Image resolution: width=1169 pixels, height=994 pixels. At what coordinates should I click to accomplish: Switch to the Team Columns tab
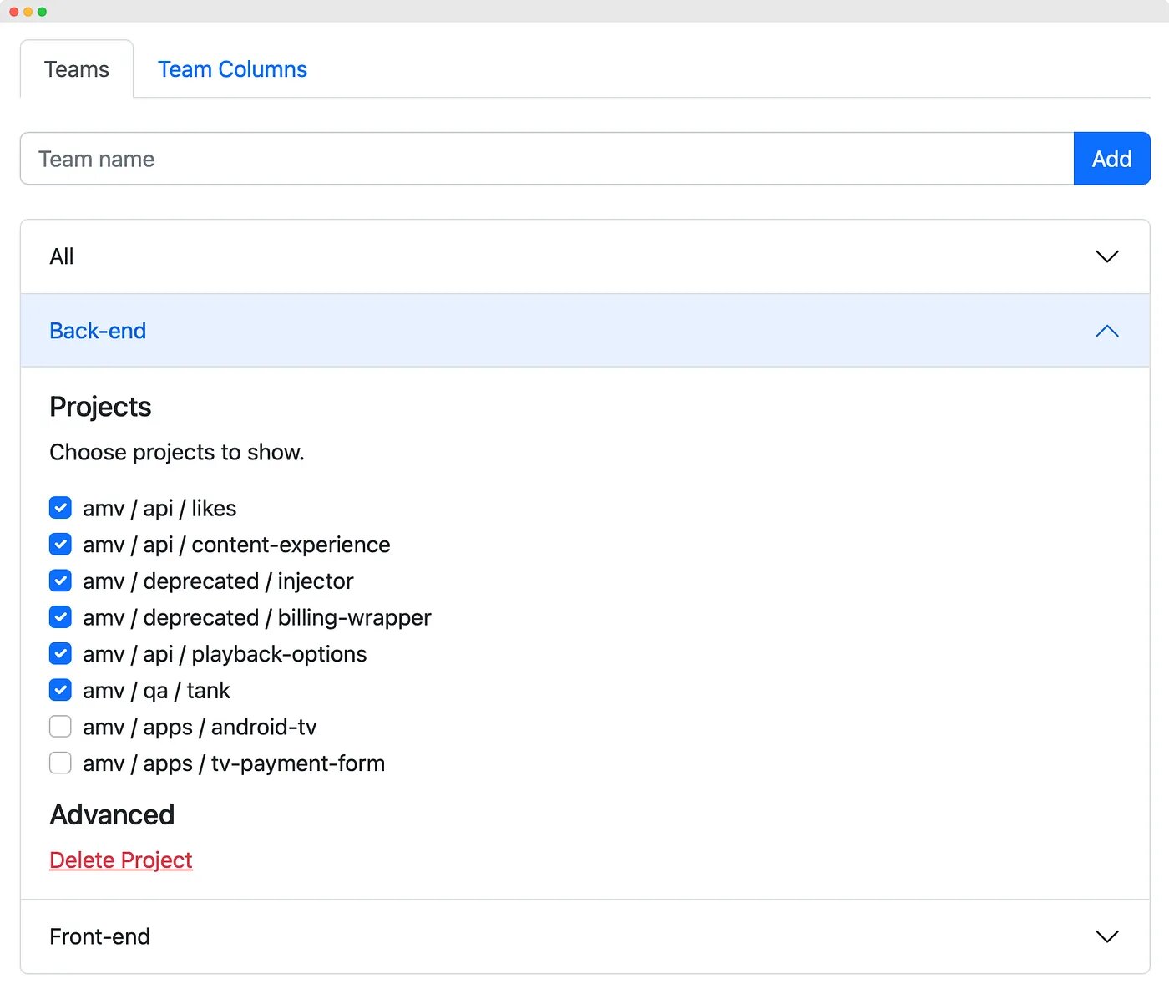coord(232,69)
